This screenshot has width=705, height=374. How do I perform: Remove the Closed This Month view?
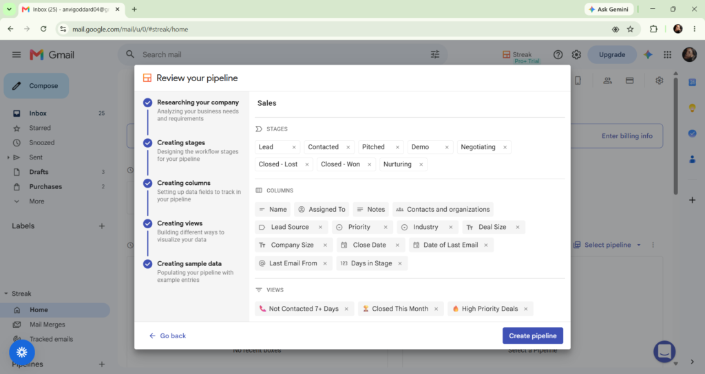click(x=436, y=309)
